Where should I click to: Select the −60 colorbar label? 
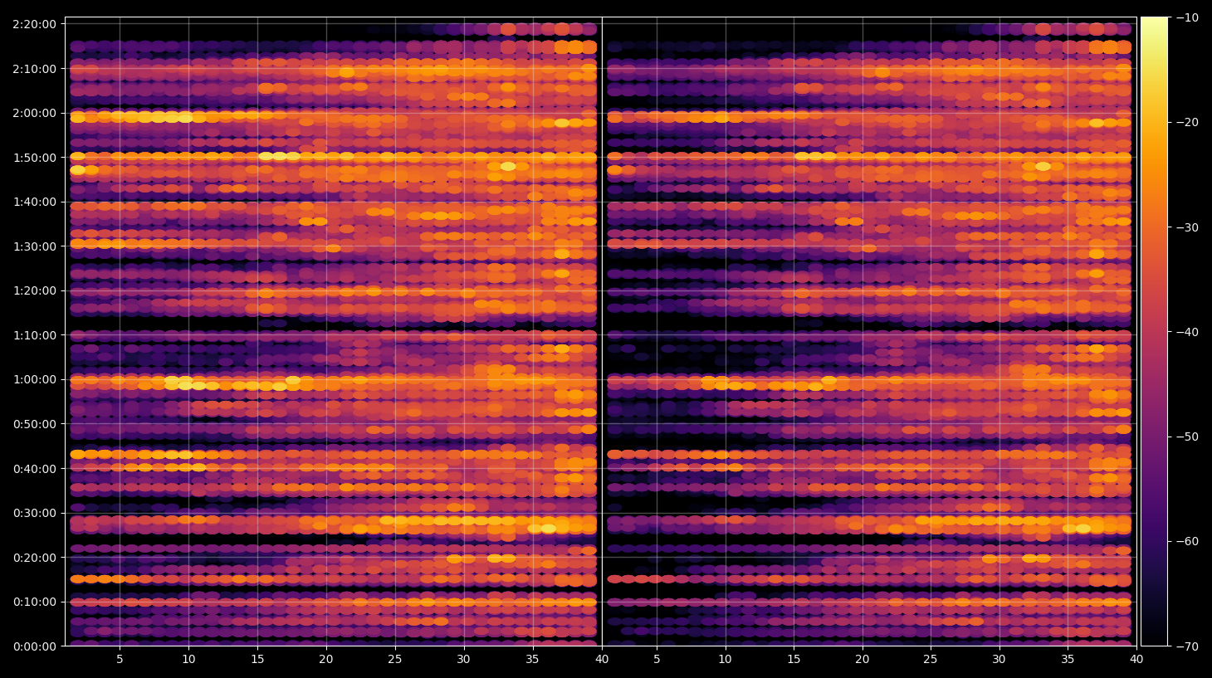(x=1187, y=541)
